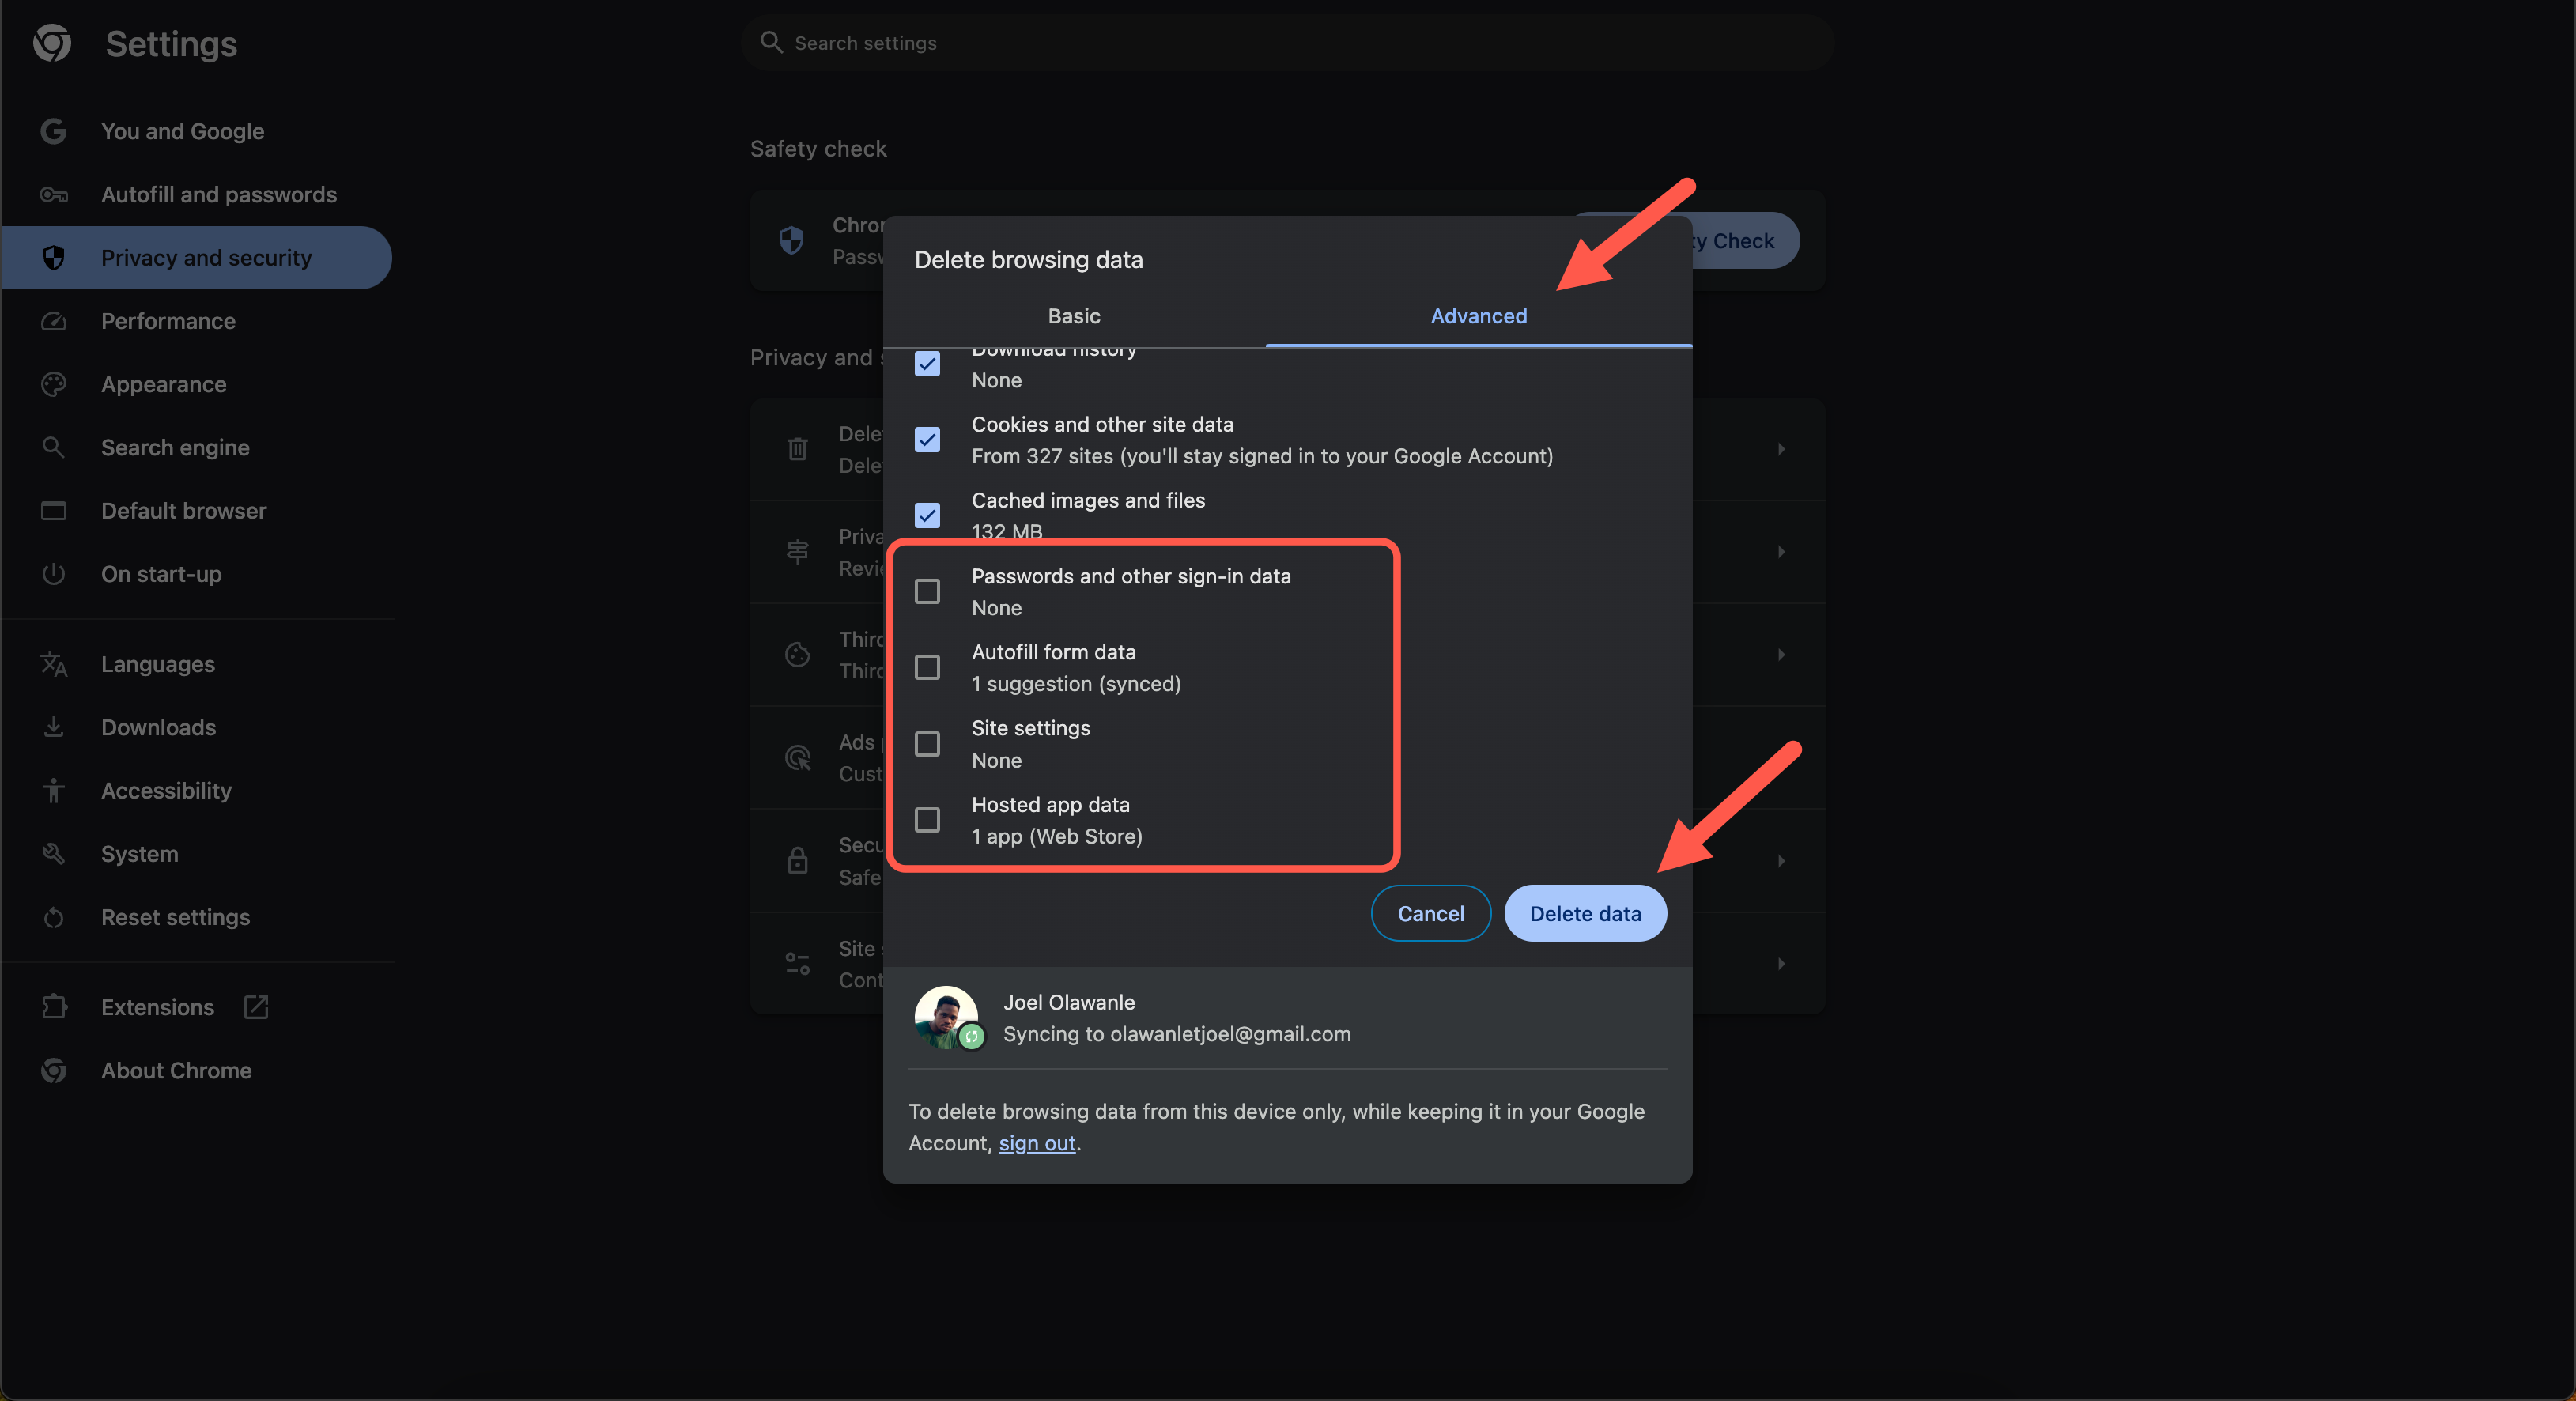Click the You and Google icon
This screenshot has width=2576, height=1401.
(x=50, y=131)
